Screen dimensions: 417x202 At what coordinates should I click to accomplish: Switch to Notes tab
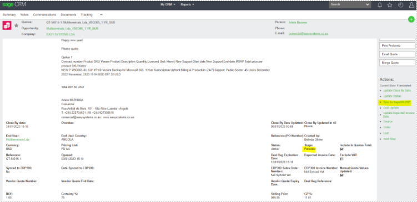tap(24, 15)
